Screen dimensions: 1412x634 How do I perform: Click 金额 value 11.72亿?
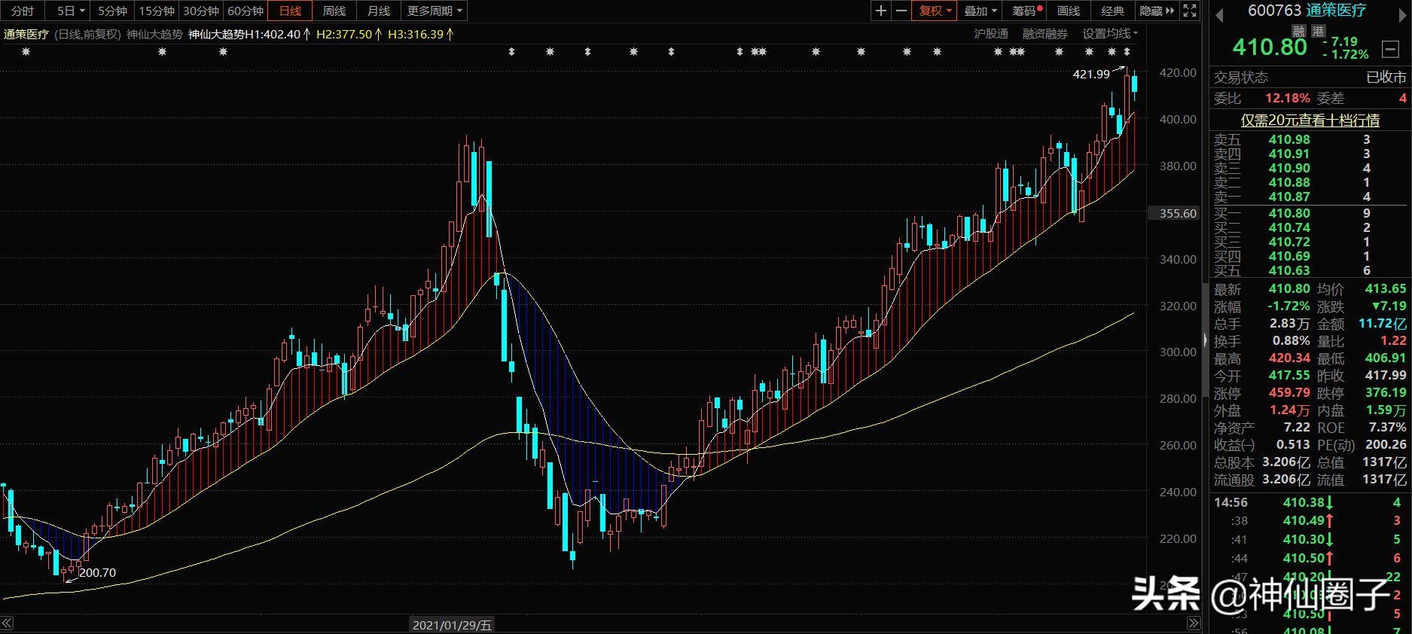[x=1383, y=323]
